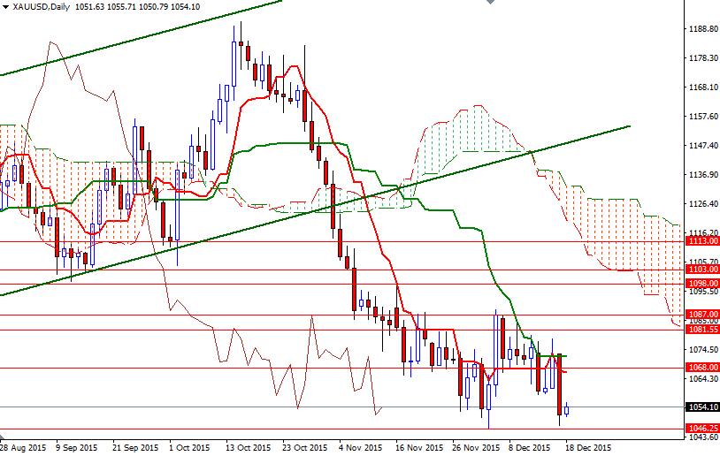Select the 1087.00 resistance price tag
This screenshot has height=456, width=720.
701,314
